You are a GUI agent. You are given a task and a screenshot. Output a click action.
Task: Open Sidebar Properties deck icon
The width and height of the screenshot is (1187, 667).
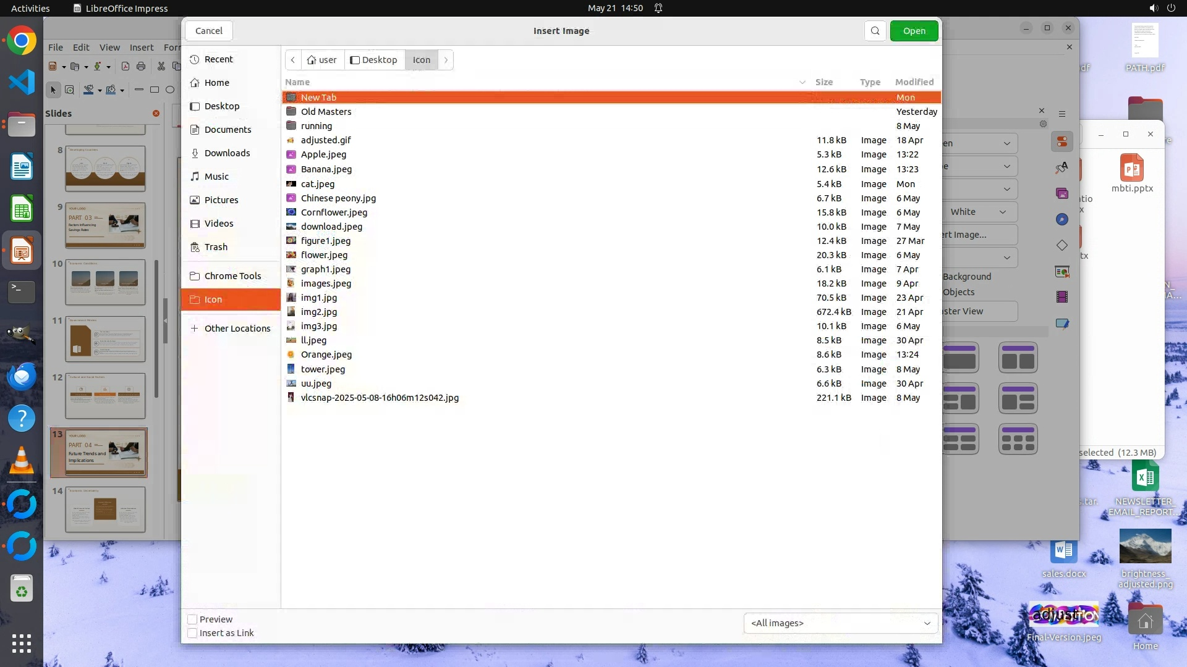(1061, 141)
